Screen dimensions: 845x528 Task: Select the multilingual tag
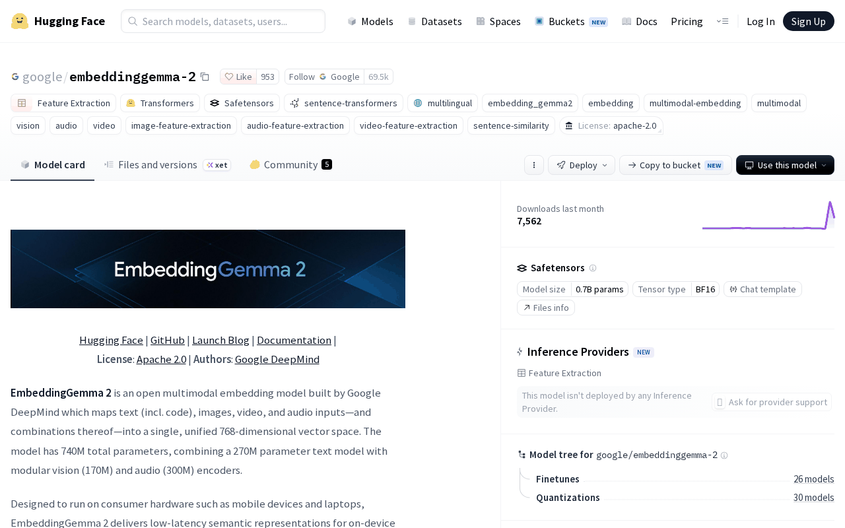point(442,103)
